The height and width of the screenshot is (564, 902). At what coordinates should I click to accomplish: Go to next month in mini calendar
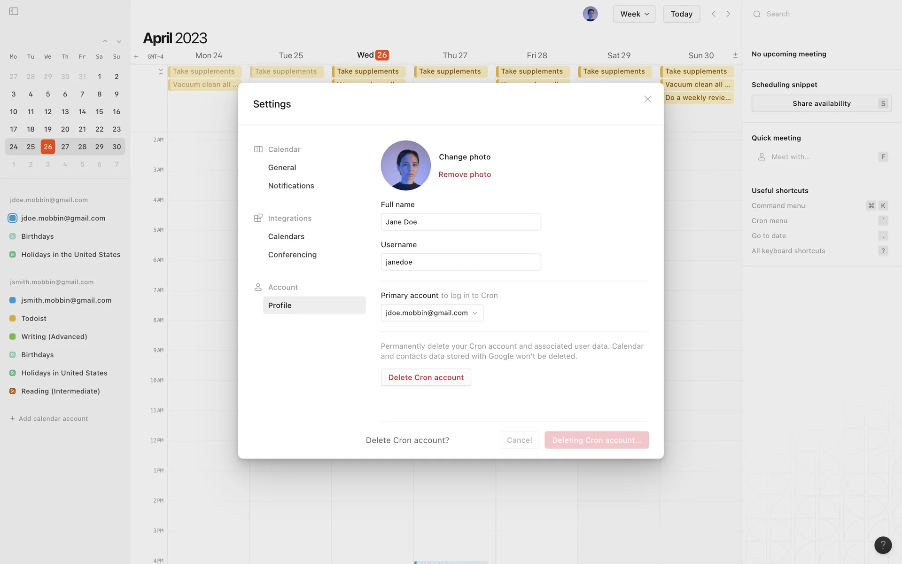(119, 42)
